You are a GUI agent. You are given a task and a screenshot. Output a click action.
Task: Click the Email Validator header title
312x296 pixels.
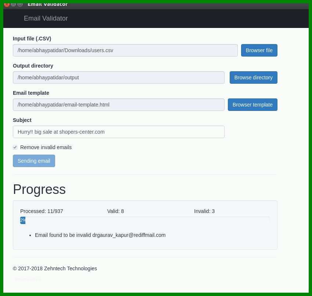(46, 18)
